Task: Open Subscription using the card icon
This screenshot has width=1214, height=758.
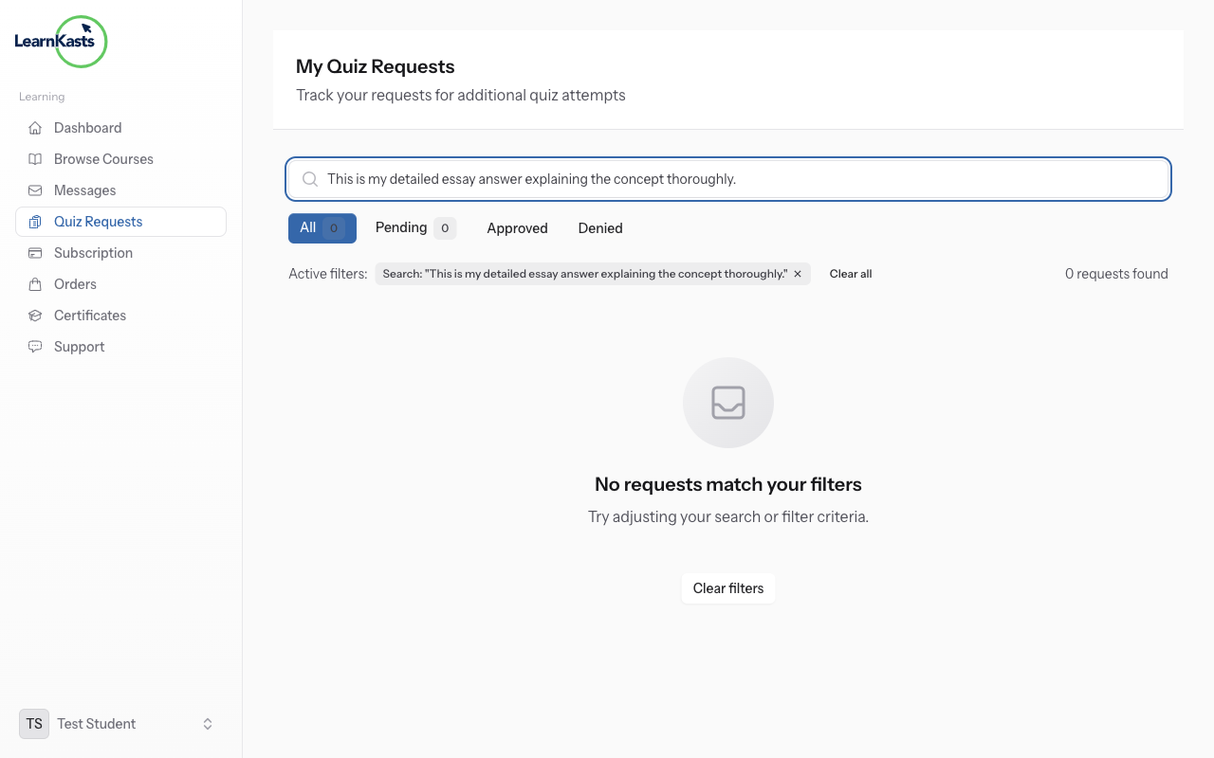Action: click(x=34, y=252)
